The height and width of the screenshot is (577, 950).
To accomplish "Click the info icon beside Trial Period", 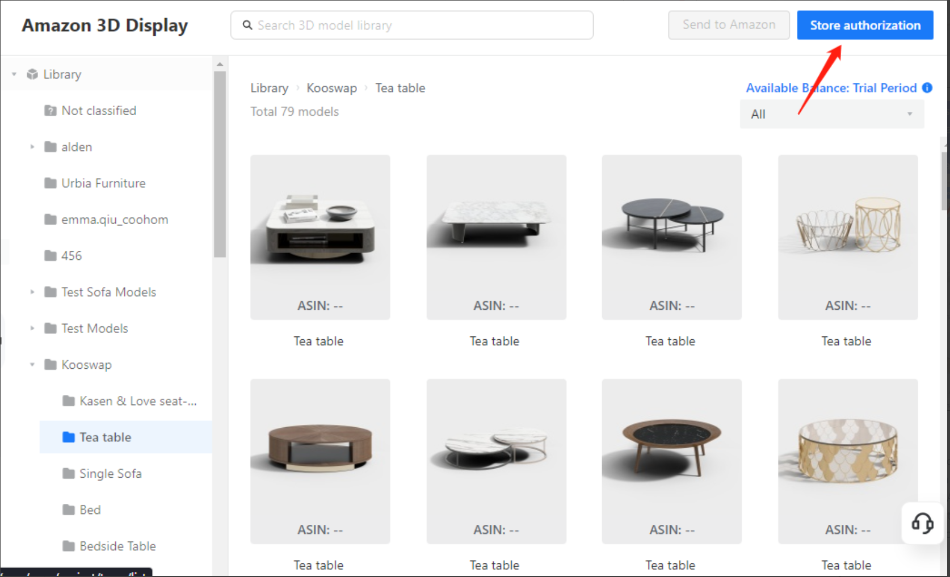I will click(927, 88).
